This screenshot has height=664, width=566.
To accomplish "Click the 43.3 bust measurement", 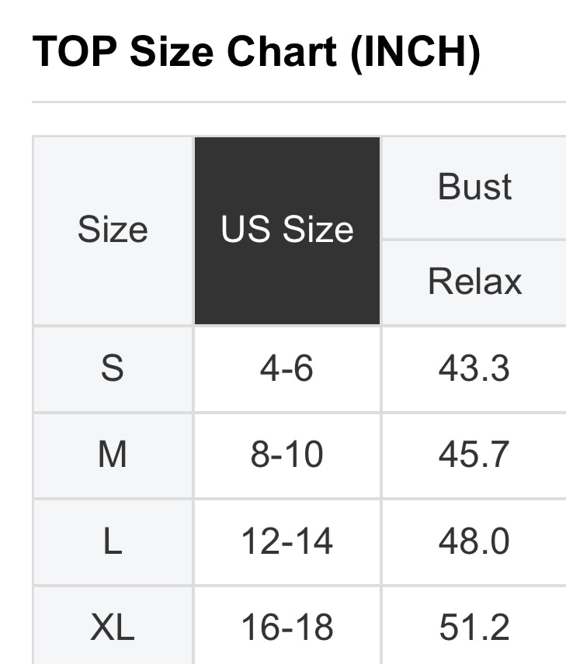I will point(474,368).
